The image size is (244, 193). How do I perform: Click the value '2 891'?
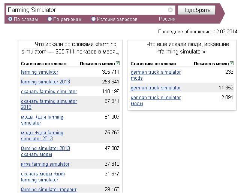click(x=227, y=97)
